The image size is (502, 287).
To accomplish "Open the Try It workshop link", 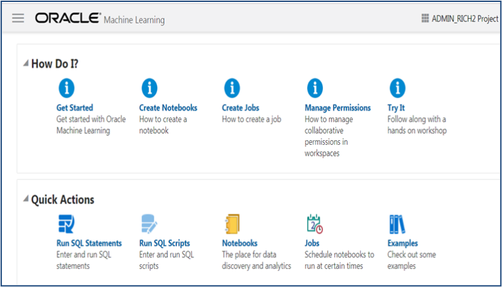I will pyautogui.click(x=396, y=108).
